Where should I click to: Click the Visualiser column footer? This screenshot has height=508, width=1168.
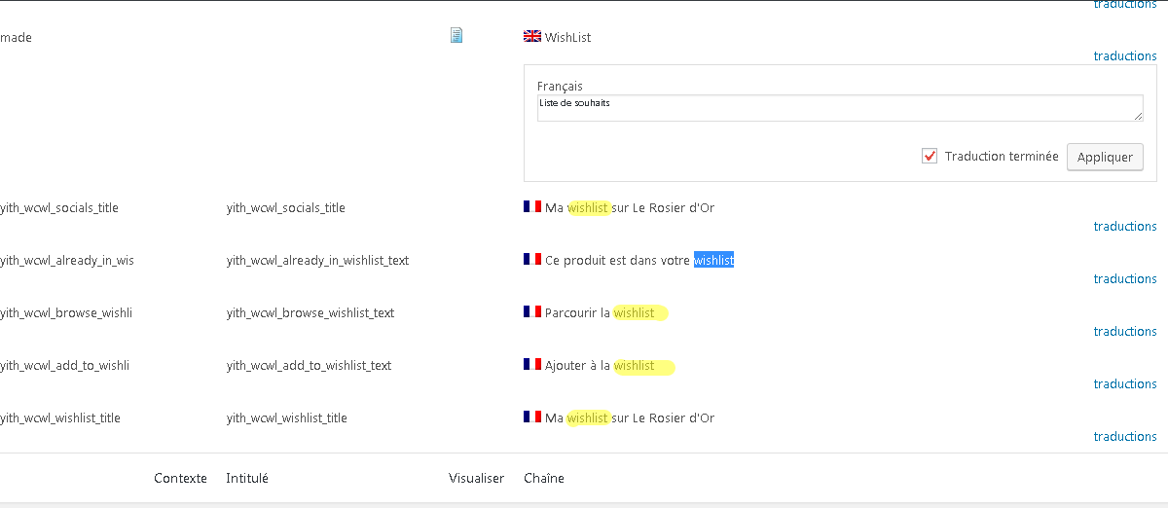point(476,478)
